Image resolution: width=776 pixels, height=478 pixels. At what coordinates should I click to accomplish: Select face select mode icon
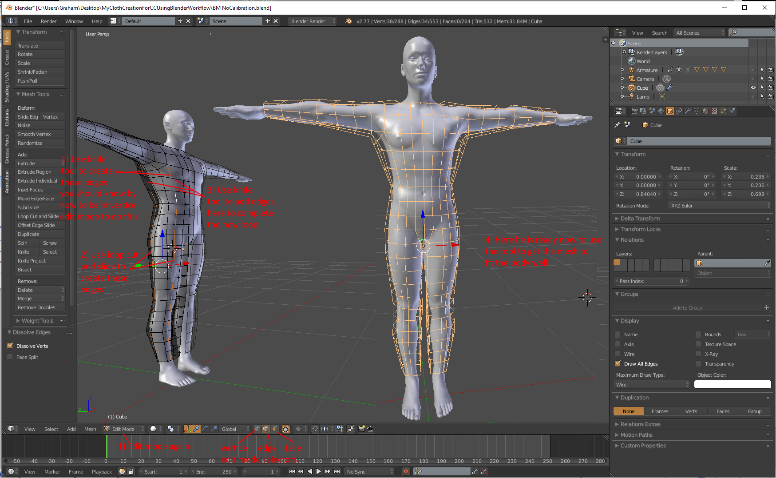pos(275,429)
